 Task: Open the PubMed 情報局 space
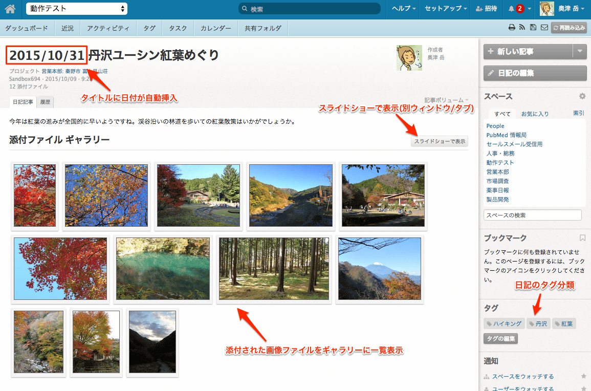[x=506, y=135]
